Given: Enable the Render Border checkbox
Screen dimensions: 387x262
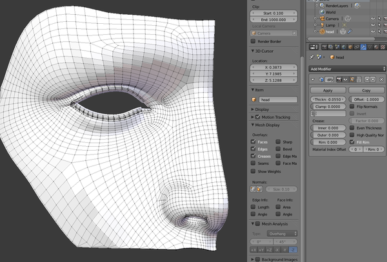Looking at the screenshot, I should pyautogui.click(x=253, y=41).
